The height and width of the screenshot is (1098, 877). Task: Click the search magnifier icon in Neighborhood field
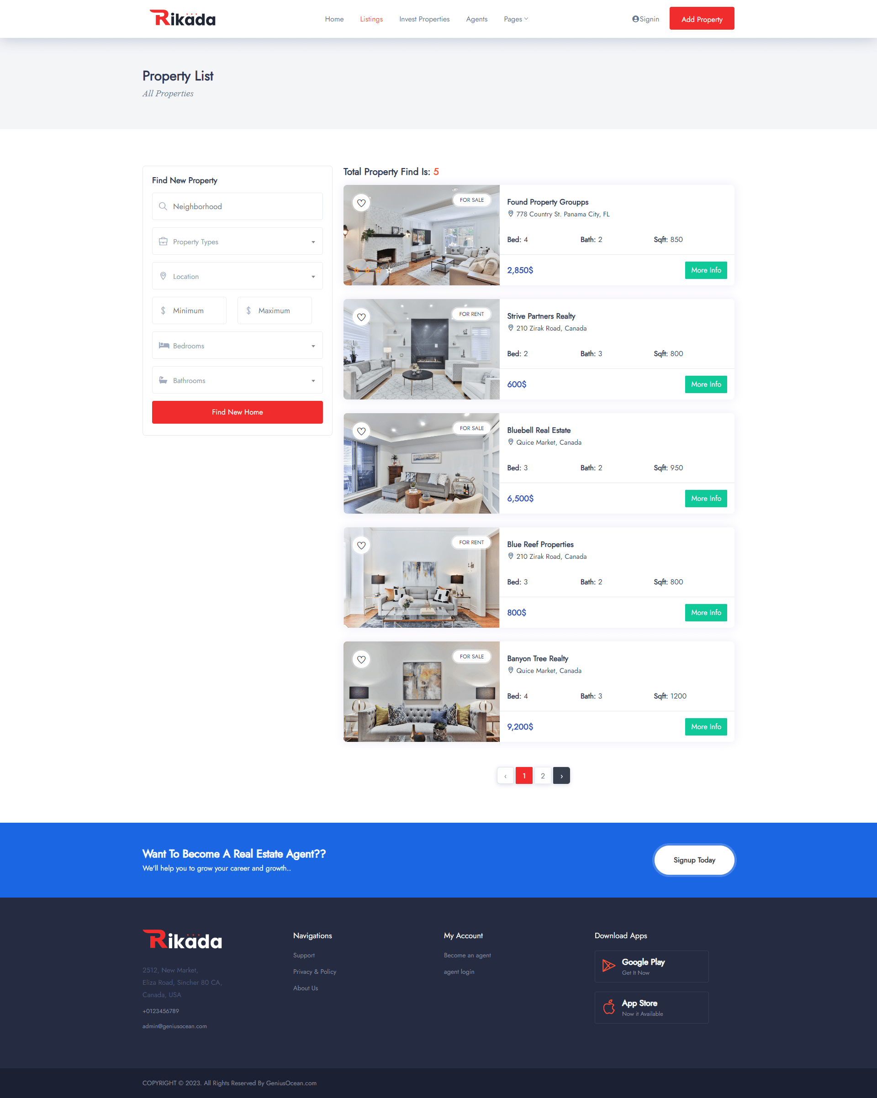163,206
